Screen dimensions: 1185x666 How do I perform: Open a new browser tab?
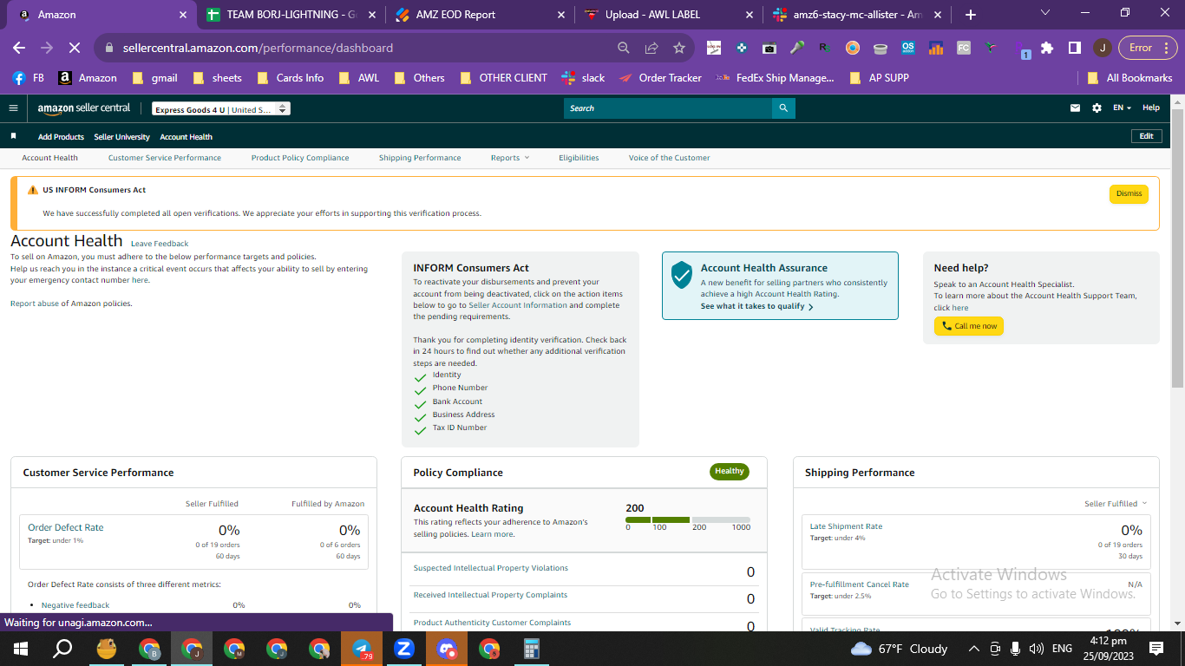[x=971, y=15]
